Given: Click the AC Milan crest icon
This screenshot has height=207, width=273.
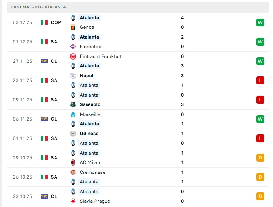Looking at the screenshot, I should pos(73,162).
